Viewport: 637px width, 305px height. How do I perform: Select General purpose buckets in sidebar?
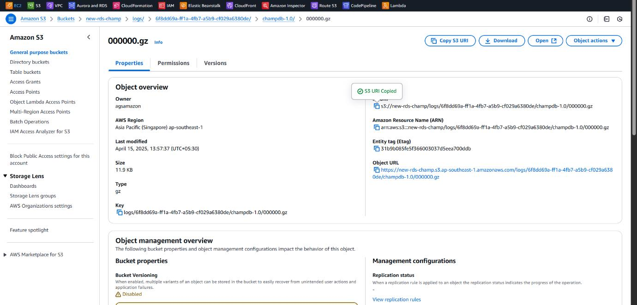point(39,52)
